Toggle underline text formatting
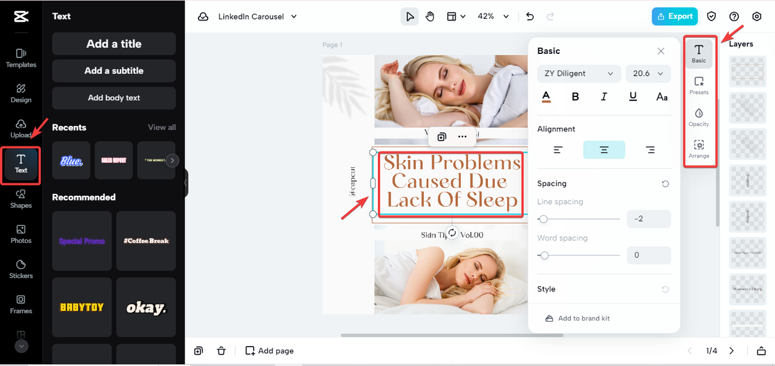Image resolution: width=775 pixels, height=366 pixels. tap(633, 97)
